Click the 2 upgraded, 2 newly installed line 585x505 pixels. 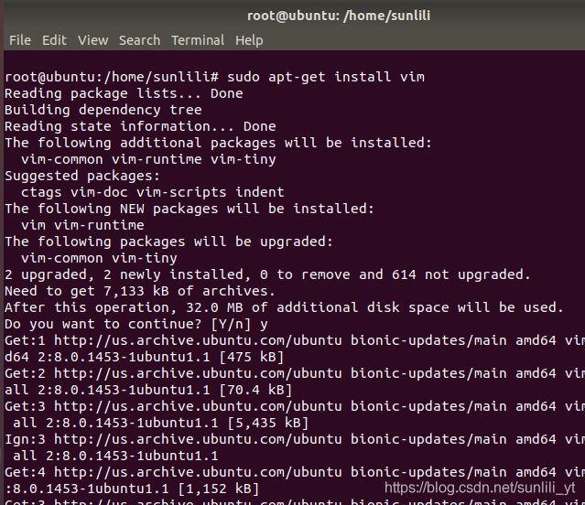coord(267,274)
